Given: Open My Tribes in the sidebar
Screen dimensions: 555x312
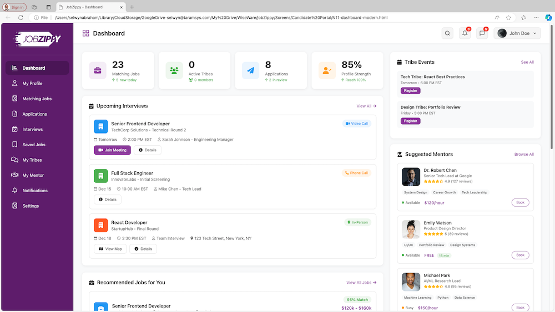Looking at the screenshot, I should click(32, 160).
